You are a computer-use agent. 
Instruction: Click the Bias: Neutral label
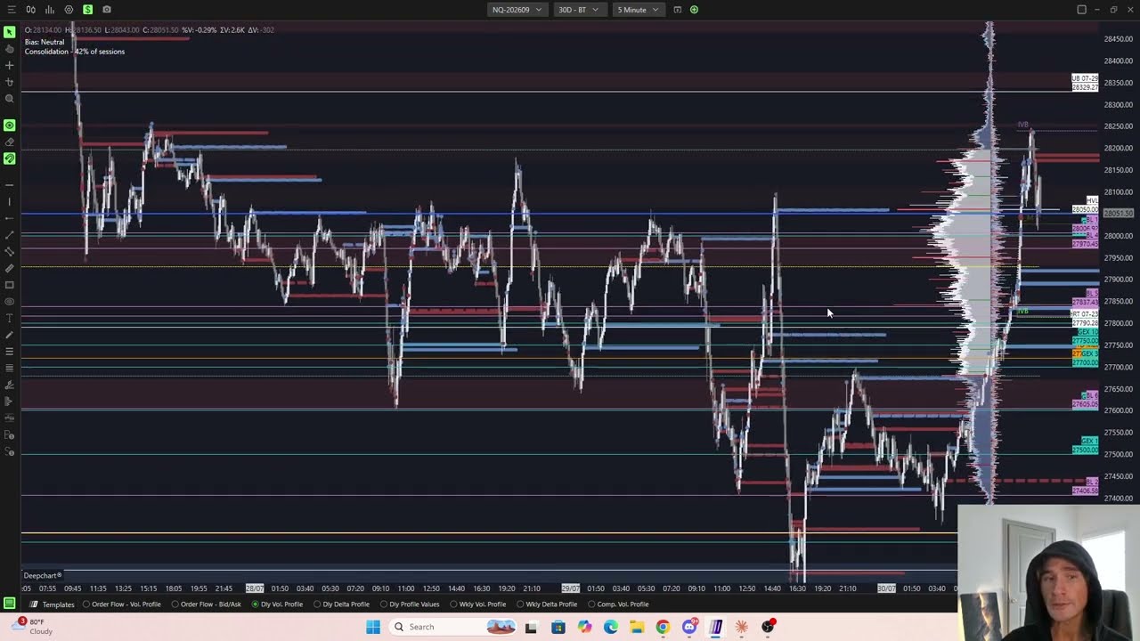(44, 42)
